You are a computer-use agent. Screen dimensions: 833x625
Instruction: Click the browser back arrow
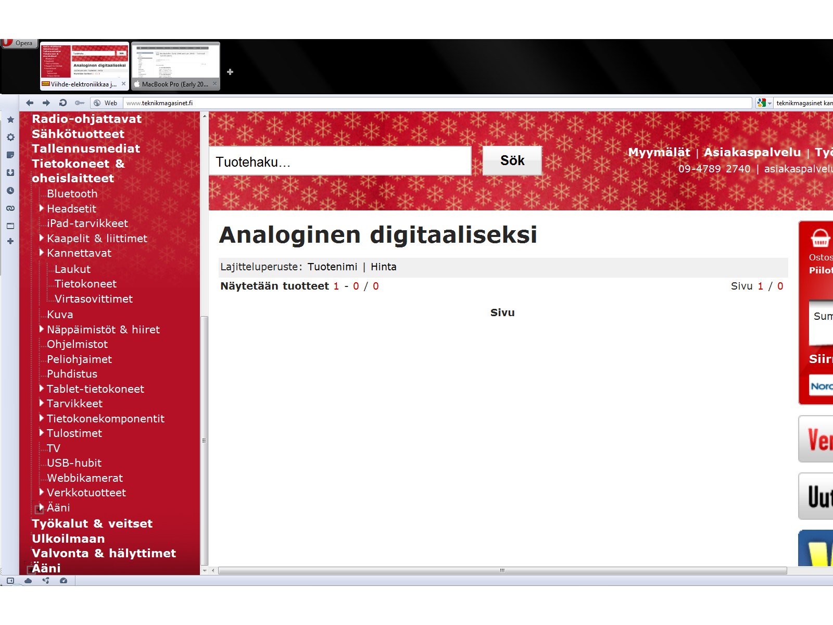(30, 103)
